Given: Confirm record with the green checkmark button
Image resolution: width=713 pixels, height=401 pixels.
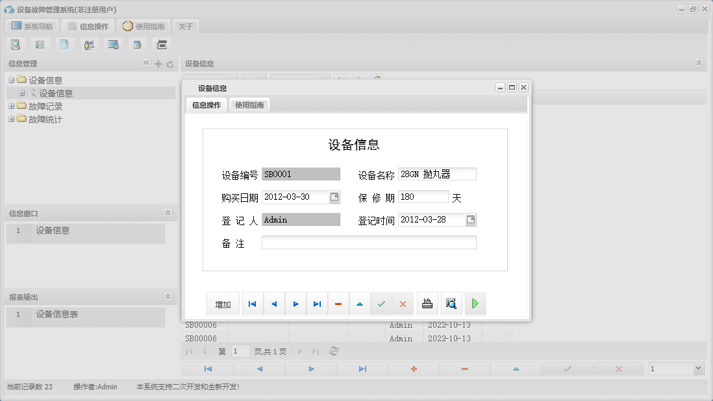Looking at the screenshot, I should pyautogui.click(x=381, y=303).
